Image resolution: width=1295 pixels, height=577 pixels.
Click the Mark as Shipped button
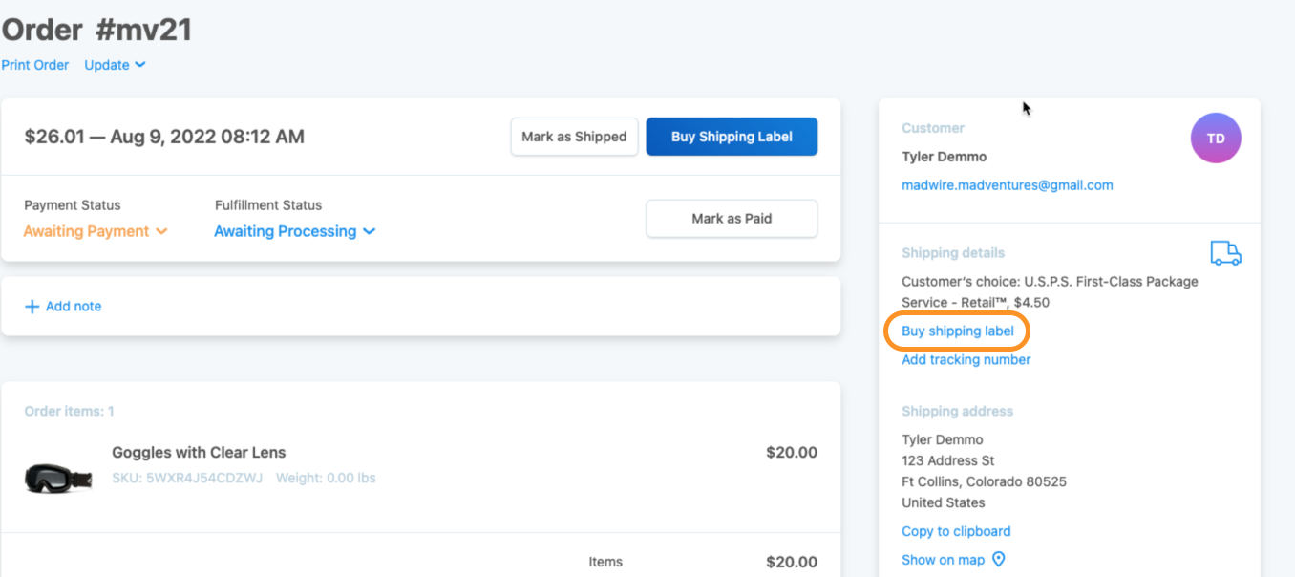point(574,137)
